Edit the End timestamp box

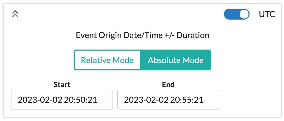(168, 100)
